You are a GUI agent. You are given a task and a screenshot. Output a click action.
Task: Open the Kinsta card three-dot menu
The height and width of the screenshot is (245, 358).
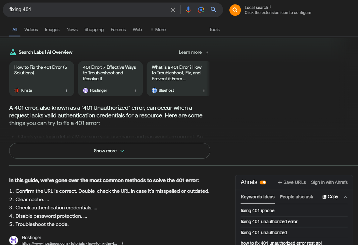pos(67,90)
